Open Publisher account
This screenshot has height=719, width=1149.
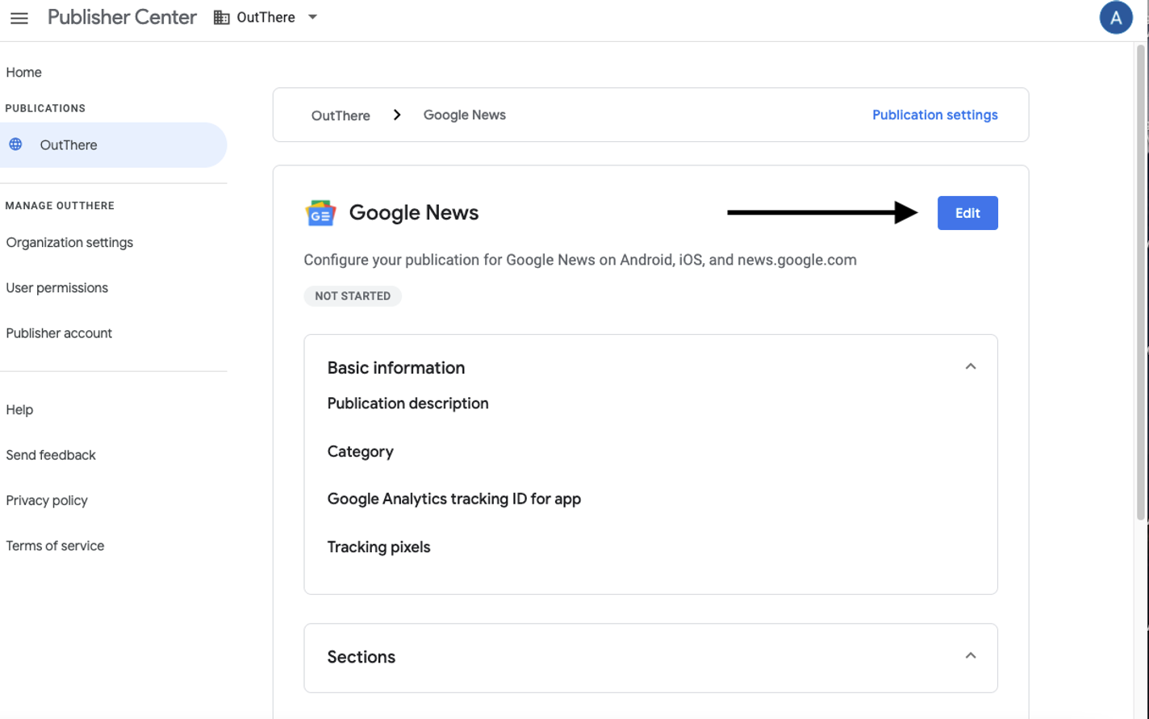click(58, 332)
